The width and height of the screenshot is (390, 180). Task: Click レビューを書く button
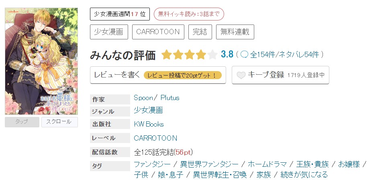pyautogui.click(x=158, y=75)
